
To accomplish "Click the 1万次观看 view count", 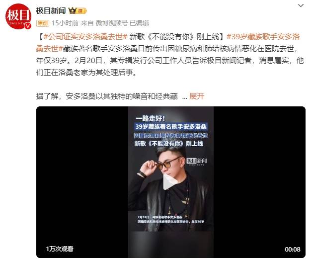I will (60, 249).
